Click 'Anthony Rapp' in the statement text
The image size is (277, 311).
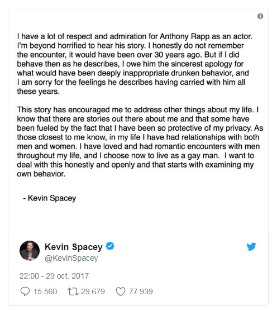(x=184, y=37)
